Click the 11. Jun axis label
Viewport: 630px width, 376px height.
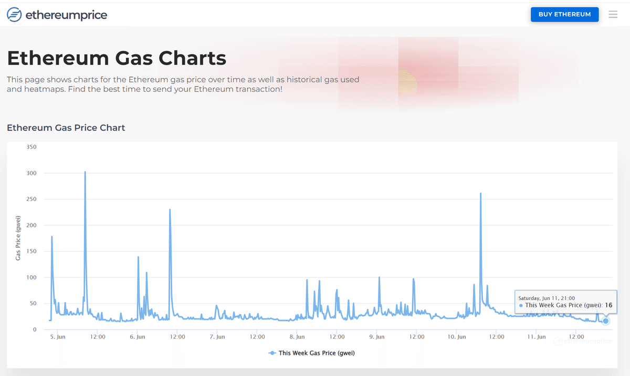[x=537, y=337]
